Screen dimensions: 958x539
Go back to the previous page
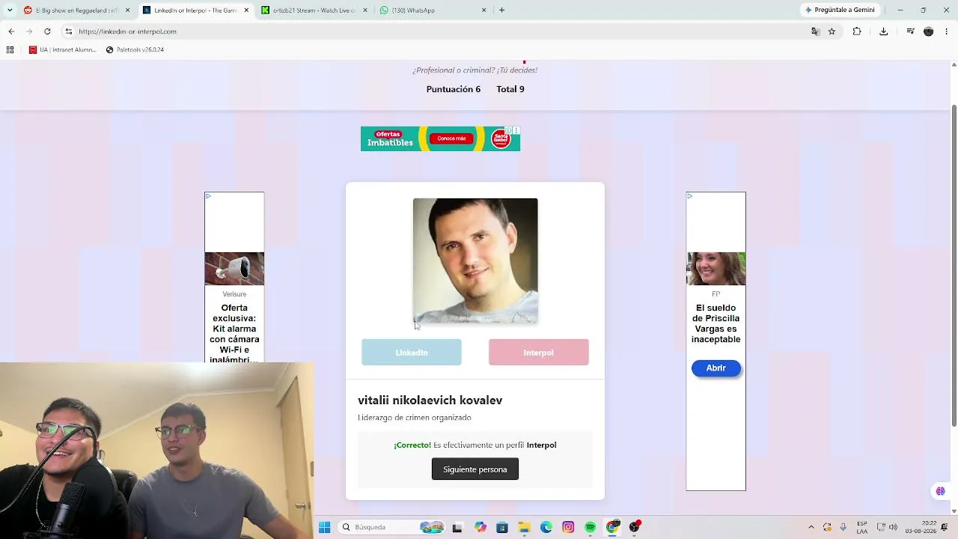(11, 31)
